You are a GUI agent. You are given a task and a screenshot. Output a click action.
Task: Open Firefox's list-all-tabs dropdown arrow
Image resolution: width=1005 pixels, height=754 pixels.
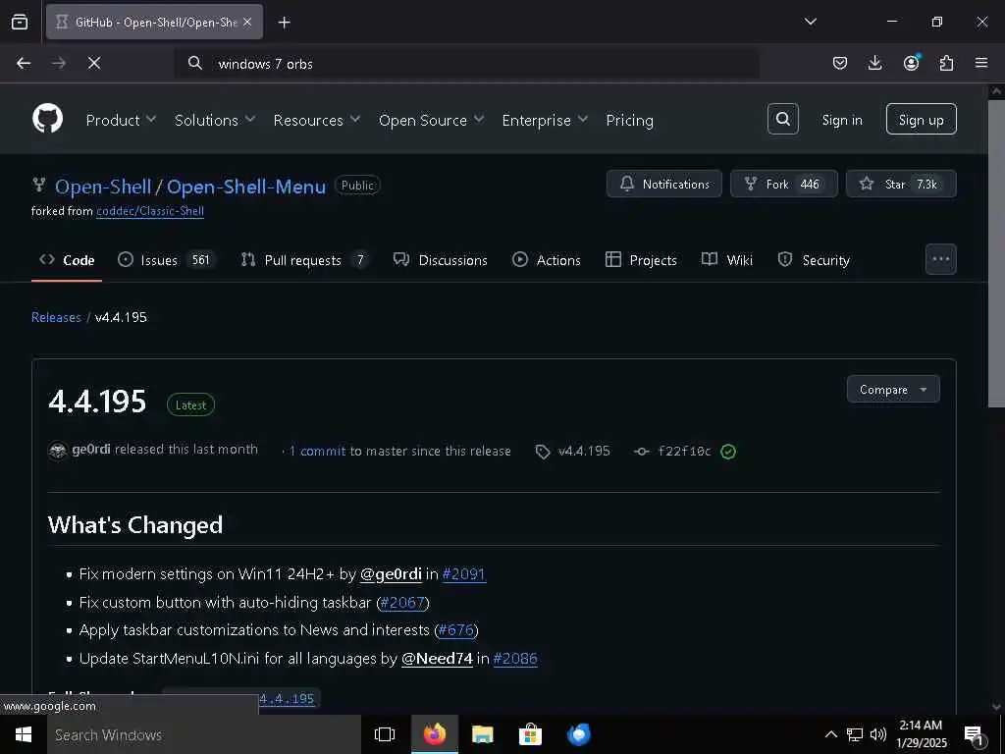(x=810, y=22)
